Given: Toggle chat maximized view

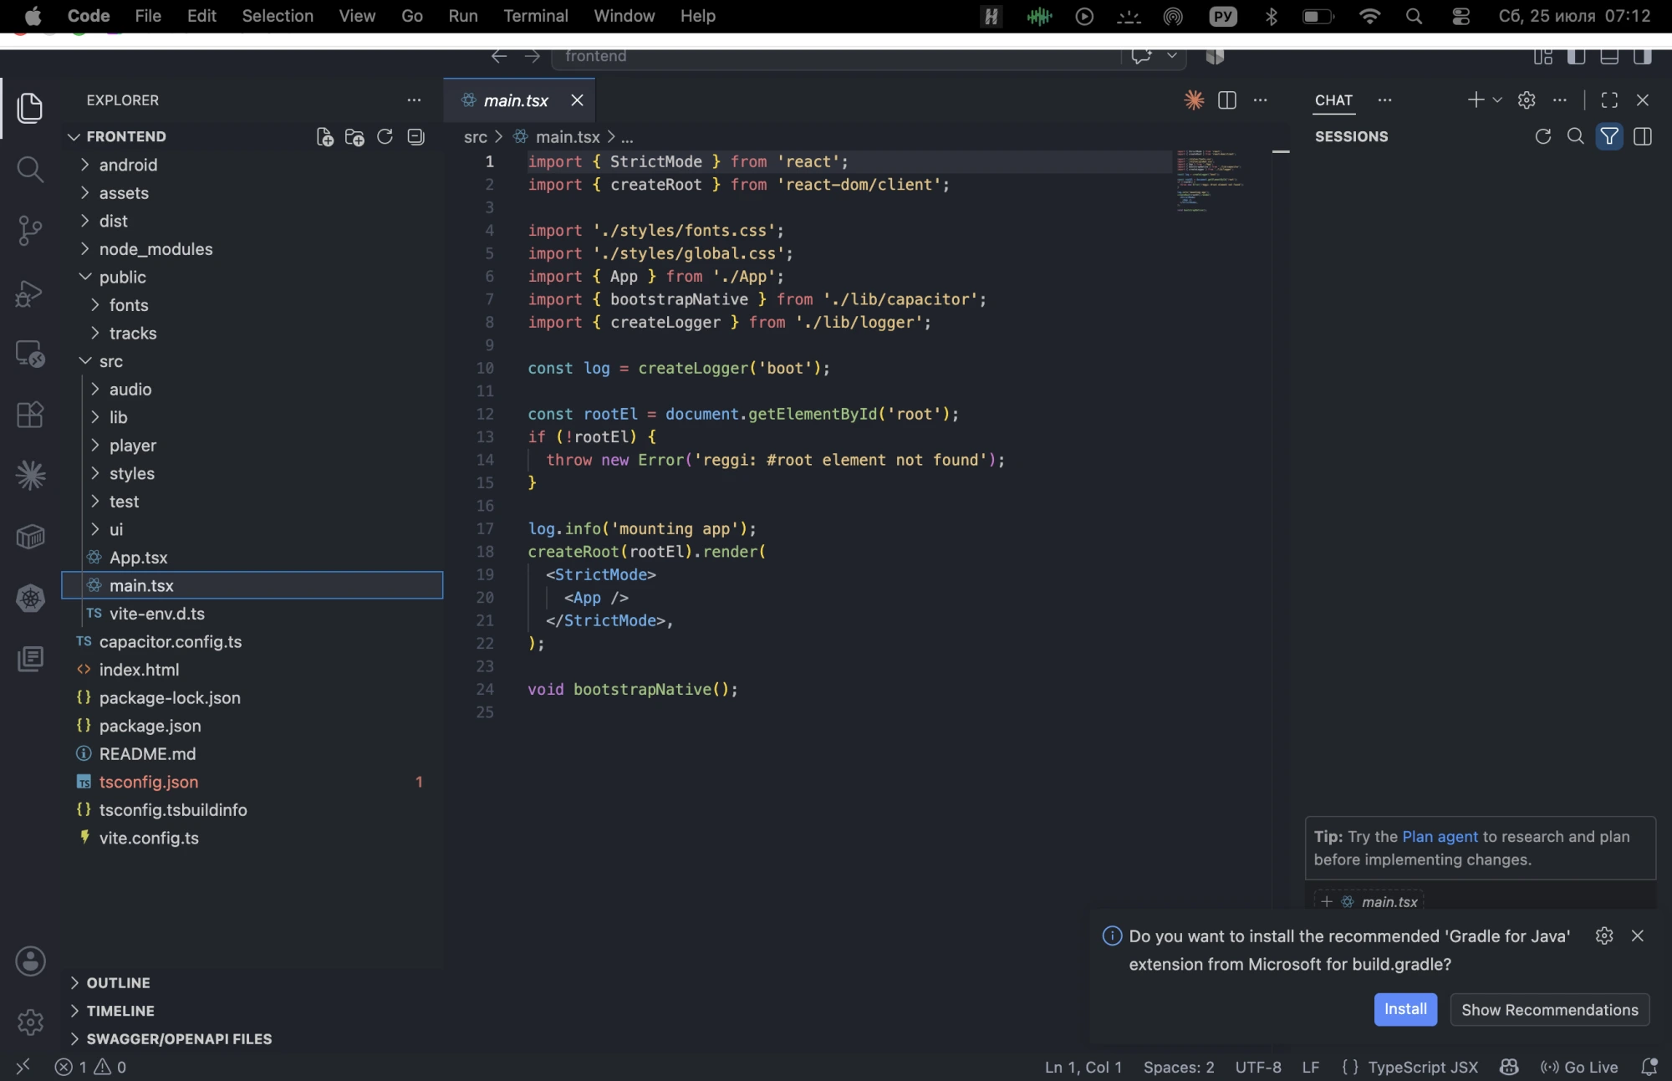Looking at the screenshot, I should click(x=1609, y=100).
